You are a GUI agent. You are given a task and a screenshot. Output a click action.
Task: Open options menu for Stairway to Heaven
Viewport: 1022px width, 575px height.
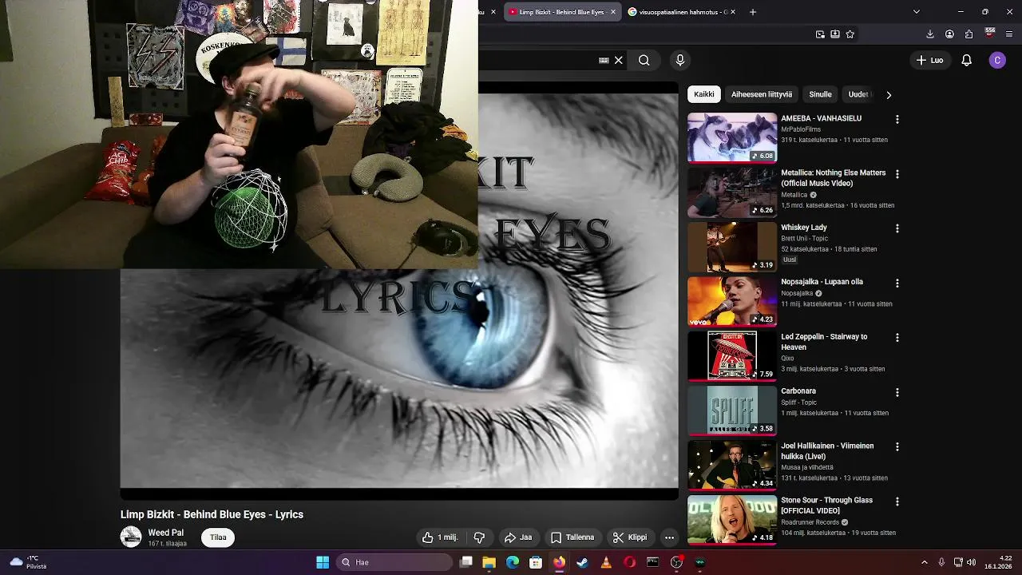tap(897, 337)
